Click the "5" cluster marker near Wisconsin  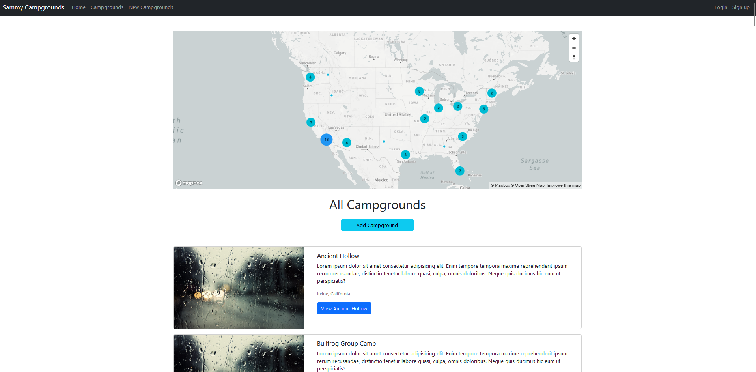pyautogui.click(x=419, y=91)
